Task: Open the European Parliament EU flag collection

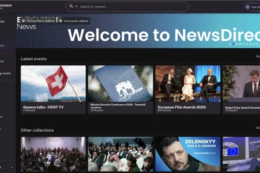Action: 241,154
